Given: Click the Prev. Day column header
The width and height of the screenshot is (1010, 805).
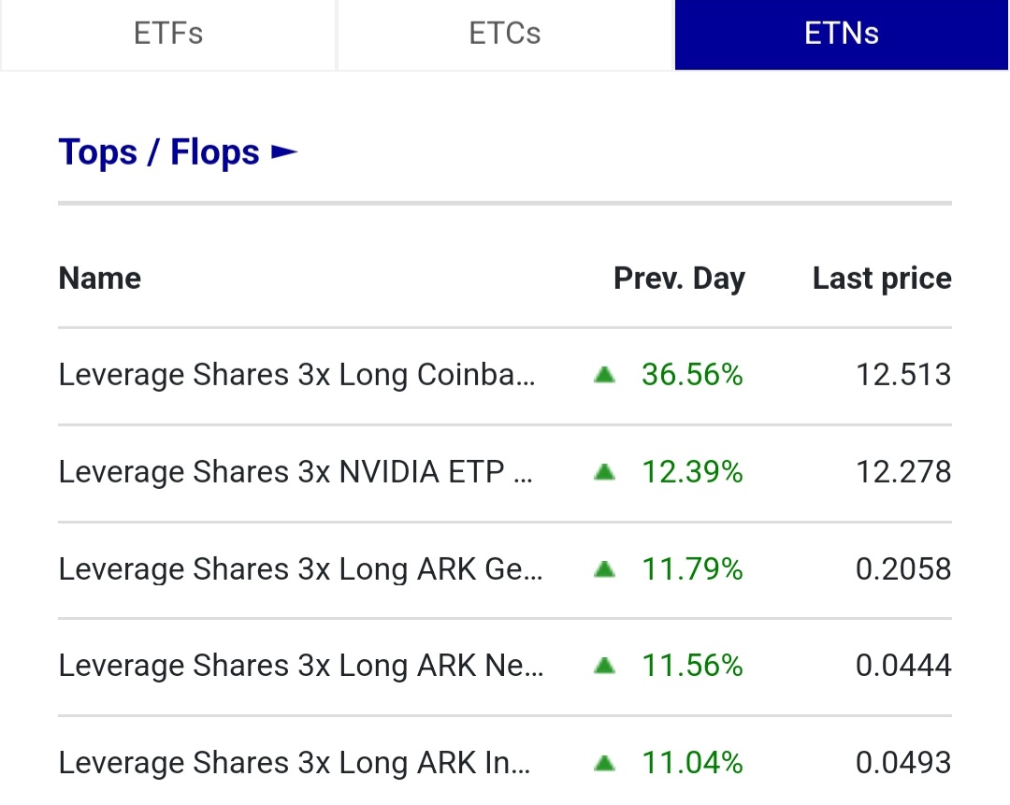Looking at the screenshot, I should 679,279.
